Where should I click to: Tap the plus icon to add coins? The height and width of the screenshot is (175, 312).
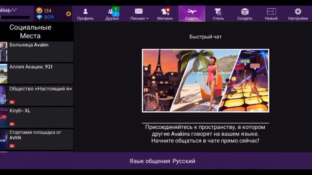68,14
